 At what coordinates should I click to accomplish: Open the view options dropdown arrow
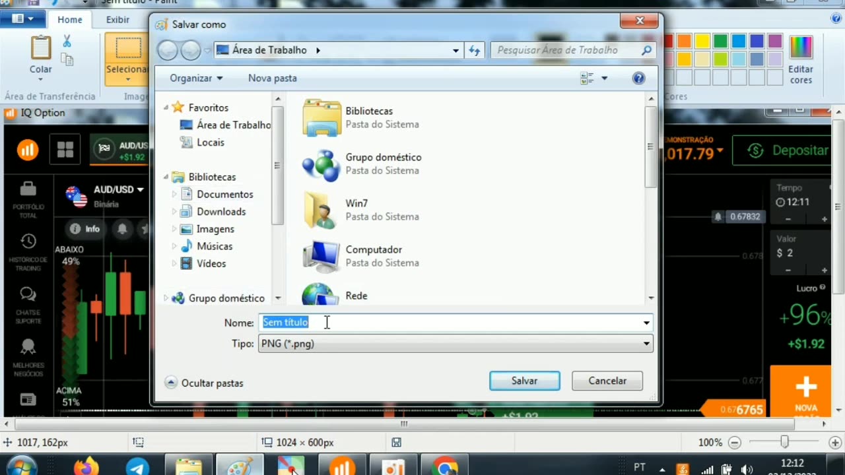click(604, 79)
